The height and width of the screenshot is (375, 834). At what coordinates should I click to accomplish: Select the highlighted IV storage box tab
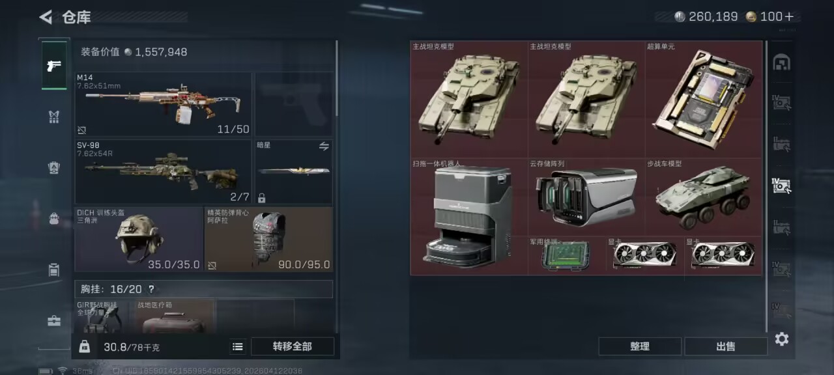point(782,186)
